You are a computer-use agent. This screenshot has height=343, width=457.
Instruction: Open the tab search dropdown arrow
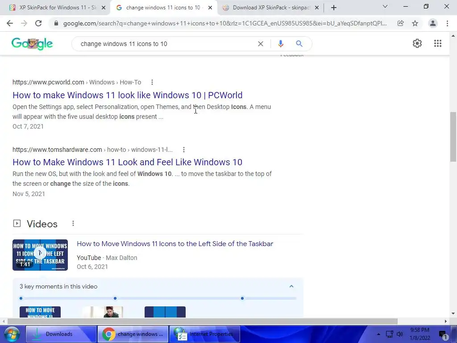tap(385, 6)
